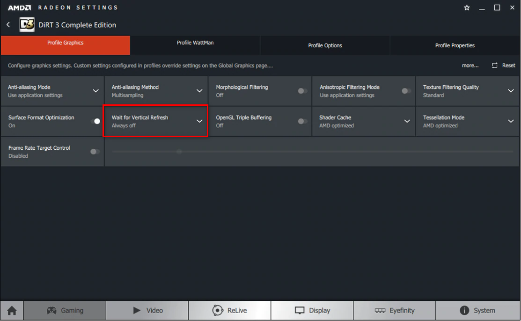Click AMD optimized under Tessellation Mode
Viewport: 521px width, 321px height.
(x=440, y=125)
